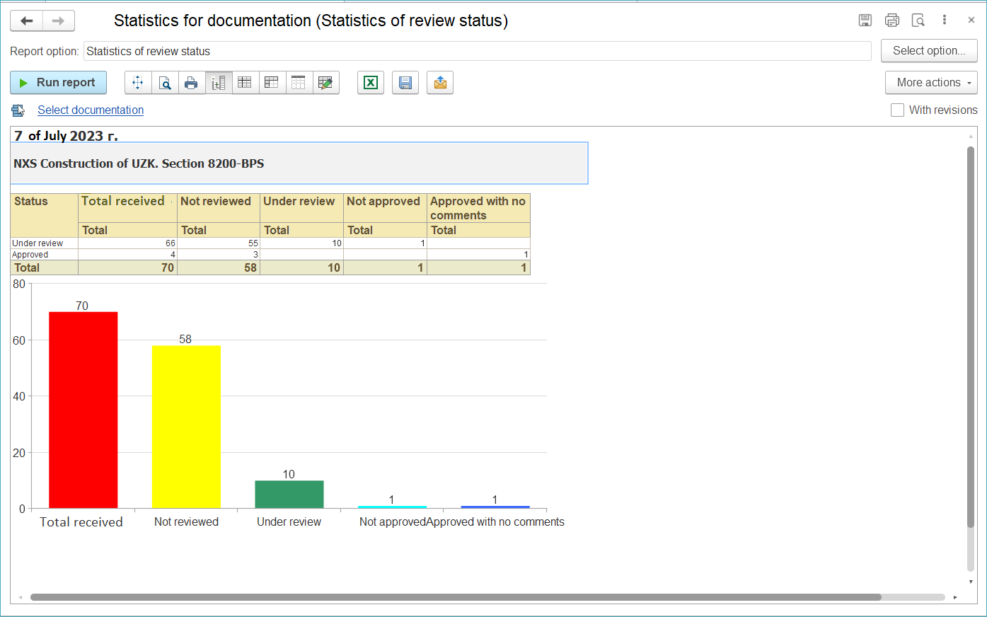Export the report to Excel
Screen dimensions: 987x617
tap(370, 83)
